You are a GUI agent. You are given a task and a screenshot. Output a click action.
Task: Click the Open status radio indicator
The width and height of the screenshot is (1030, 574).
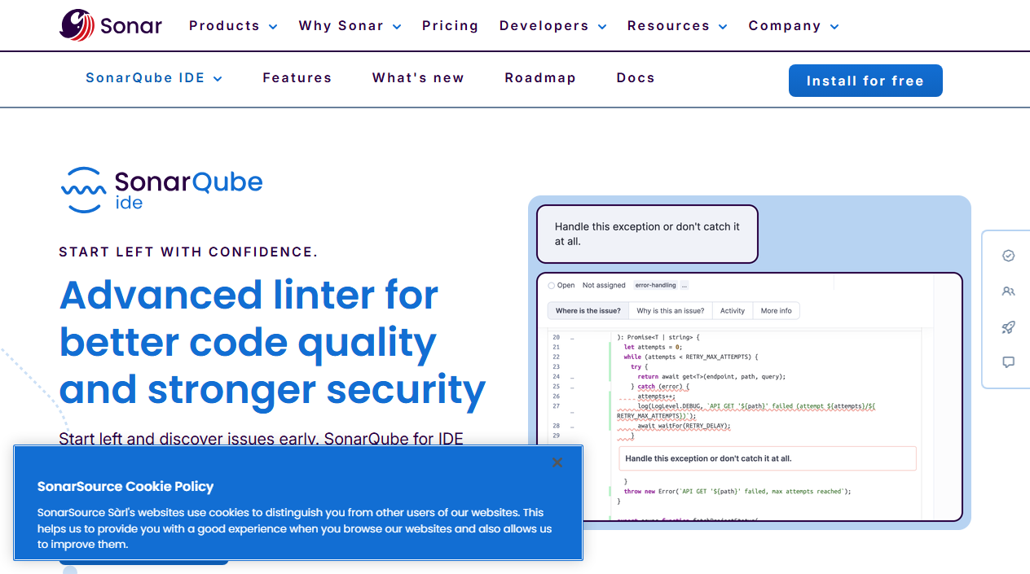point(552,286)
